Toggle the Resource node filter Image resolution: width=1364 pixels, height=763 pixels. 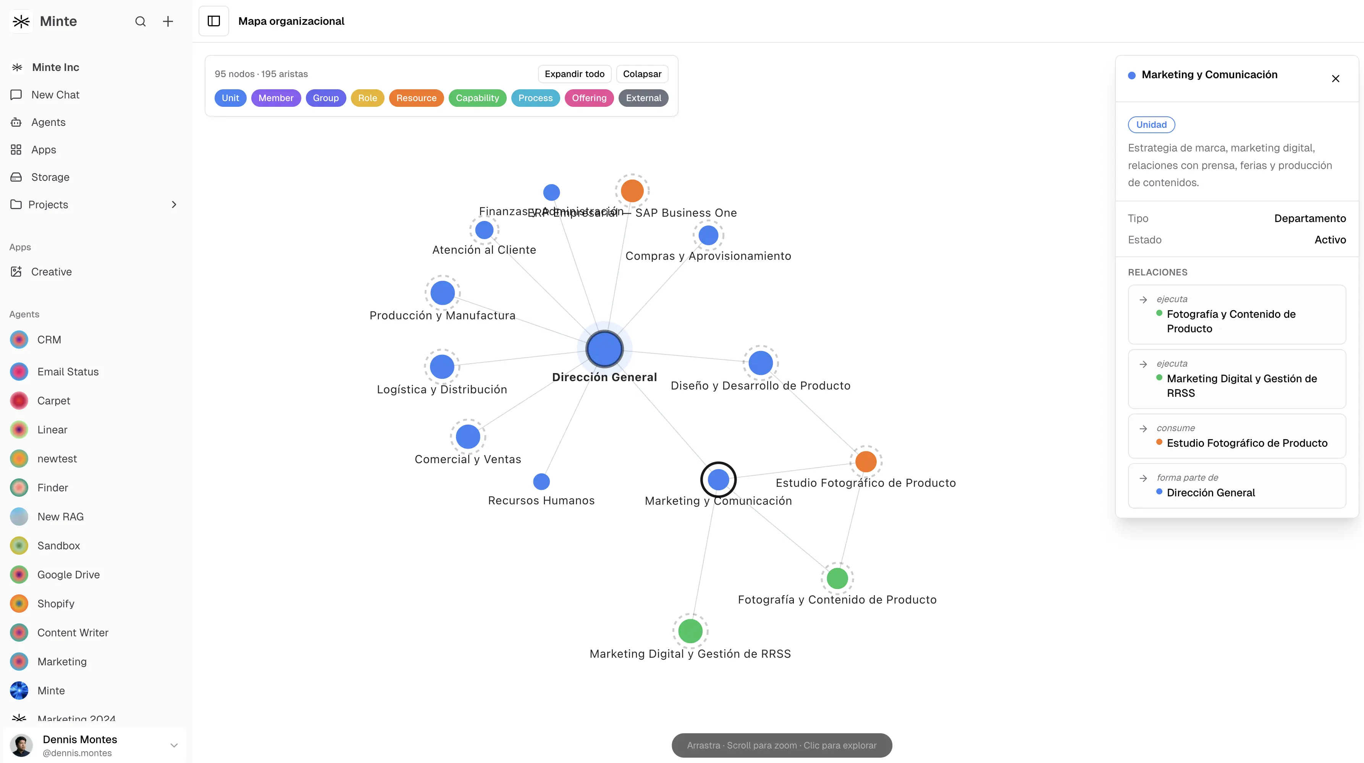[416, 98]
